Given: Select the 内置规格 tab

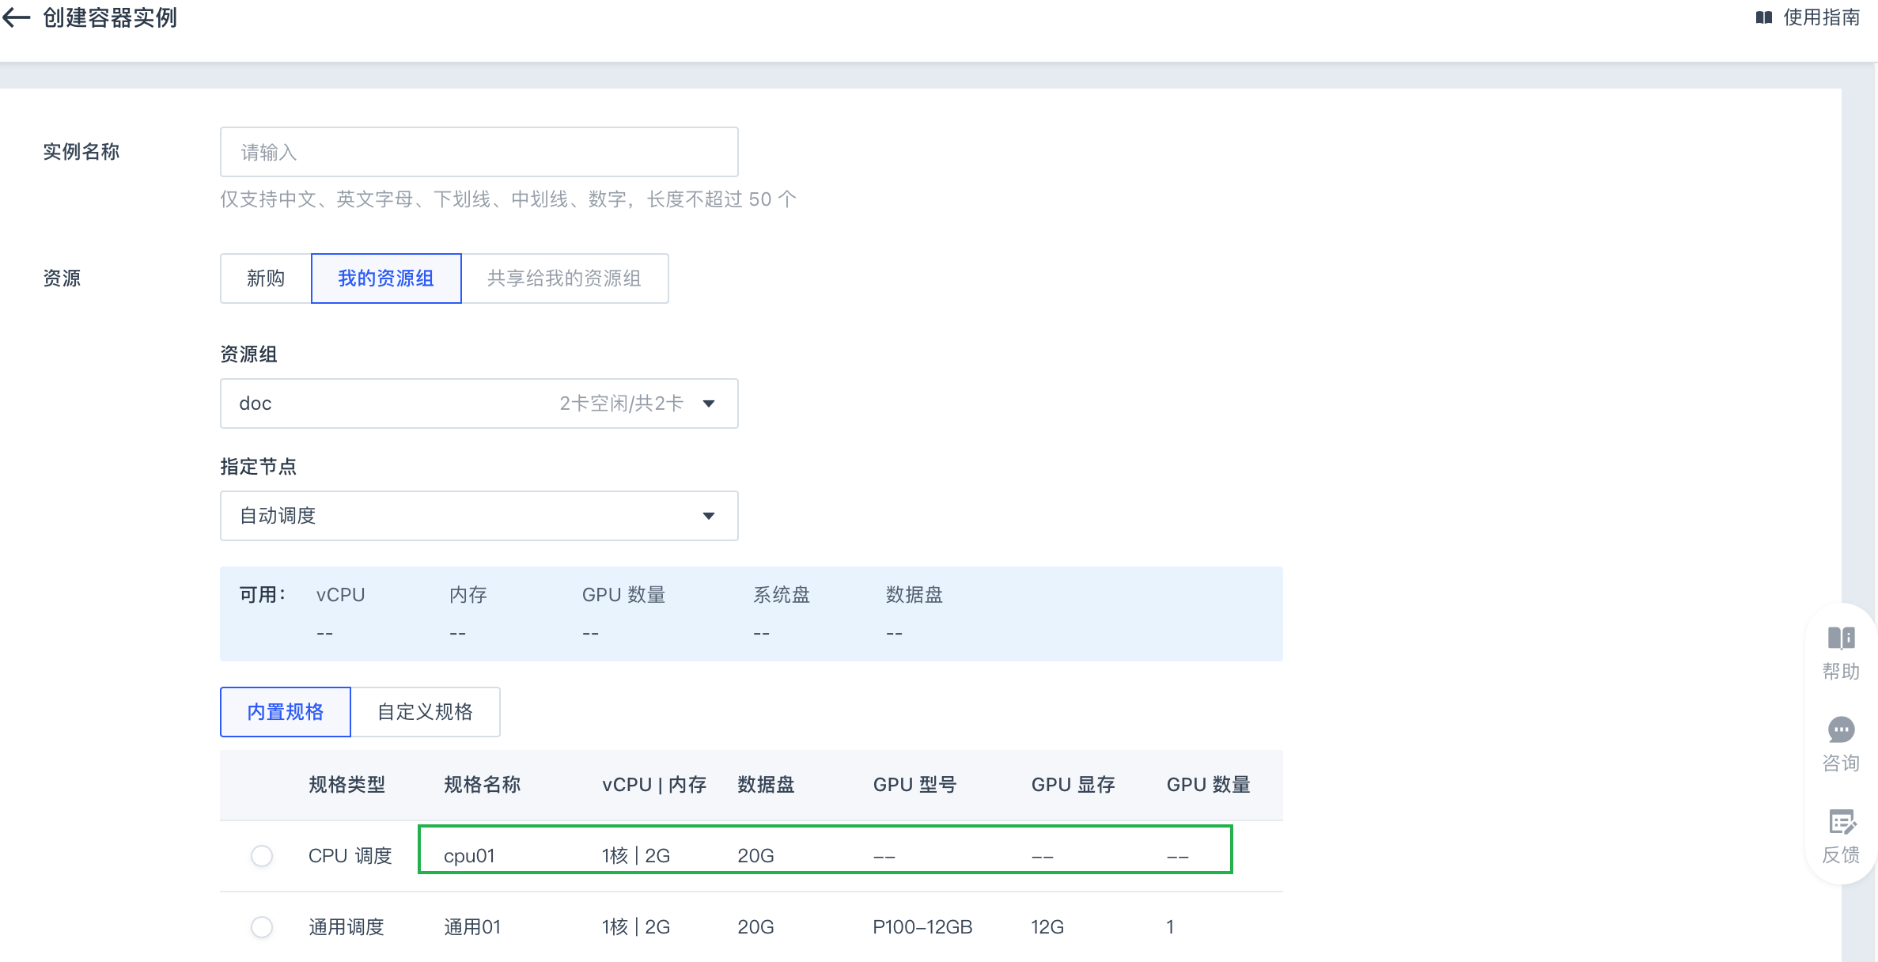Looking at the screenshot, I should coord(286,712).
